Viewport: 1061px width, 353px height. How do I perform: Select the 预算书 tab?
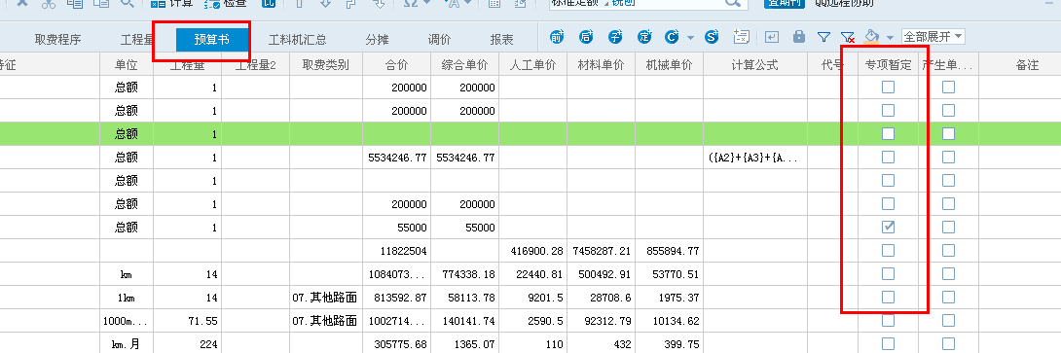[212, 39]
